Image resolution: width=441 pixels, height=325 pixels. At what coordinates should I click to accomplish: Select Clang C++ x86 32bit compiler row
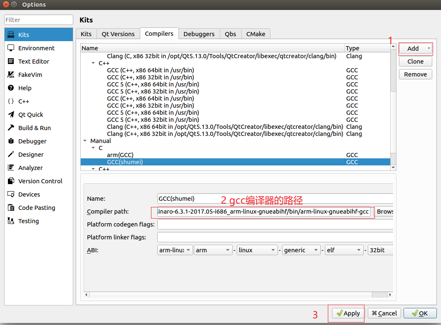(235, 134)
